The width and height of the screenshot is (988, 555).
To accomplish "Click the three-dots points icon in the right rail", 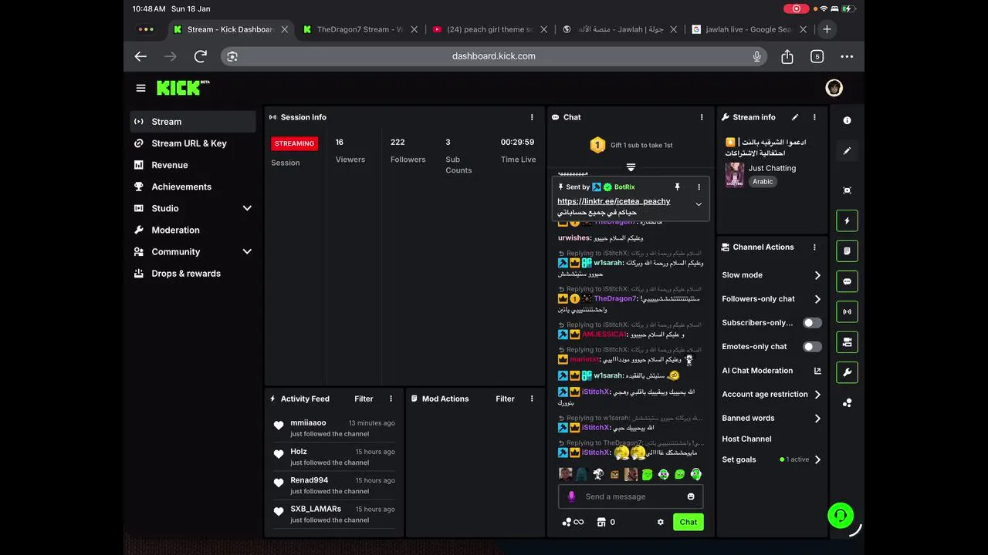I will [x=847, y=403].
